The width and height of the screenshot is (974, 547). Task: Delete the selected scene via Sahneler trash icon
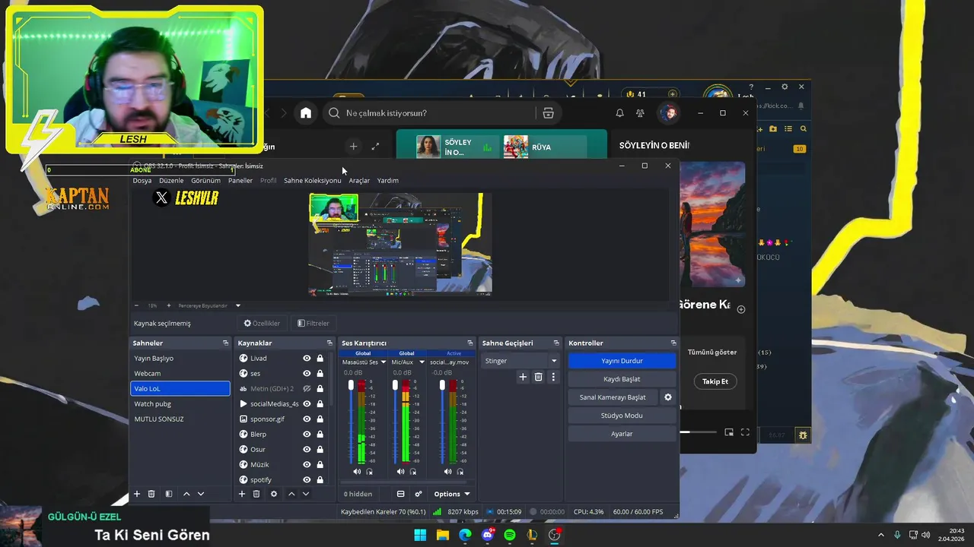151,494
